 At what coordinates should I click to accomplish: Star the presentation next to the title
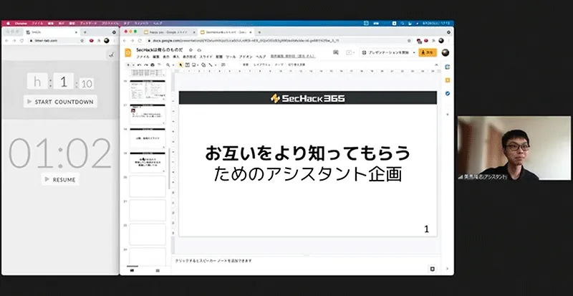click(191, 50)
